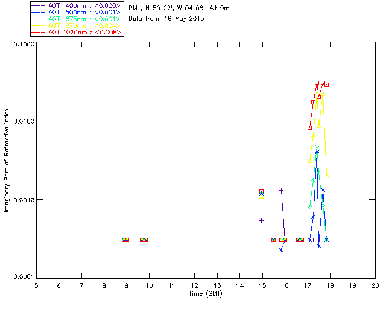Click the x-axis tick label 11
Viewport: 386px width, 309px height.
coord(172,285)
